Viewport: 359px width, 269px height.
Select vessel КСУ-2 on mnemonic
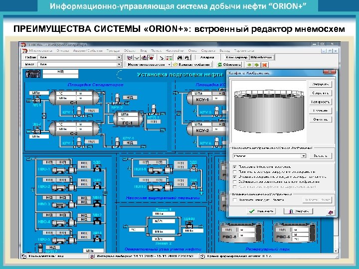click(x=206, y=129)
